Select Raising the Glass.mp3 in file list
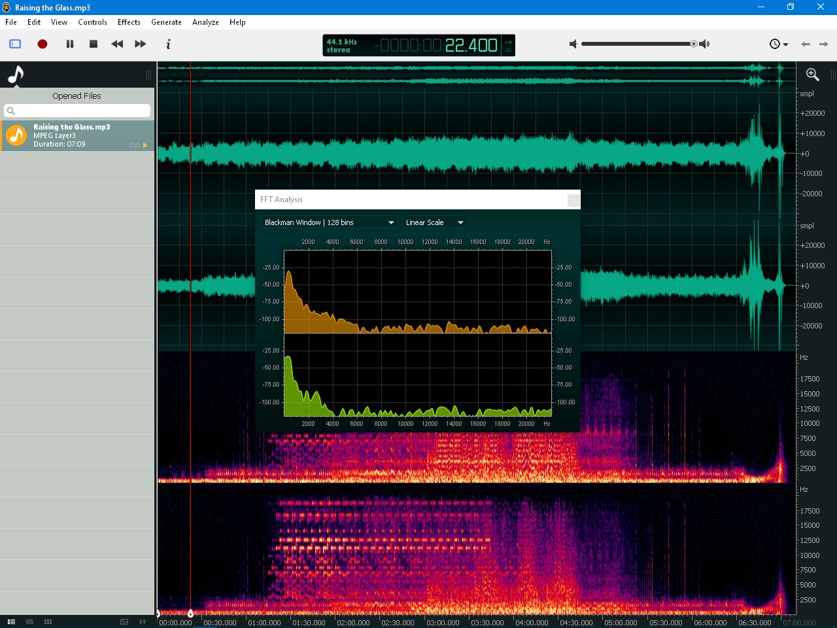This screenshot has width=837, height=628. click(77, 135)
